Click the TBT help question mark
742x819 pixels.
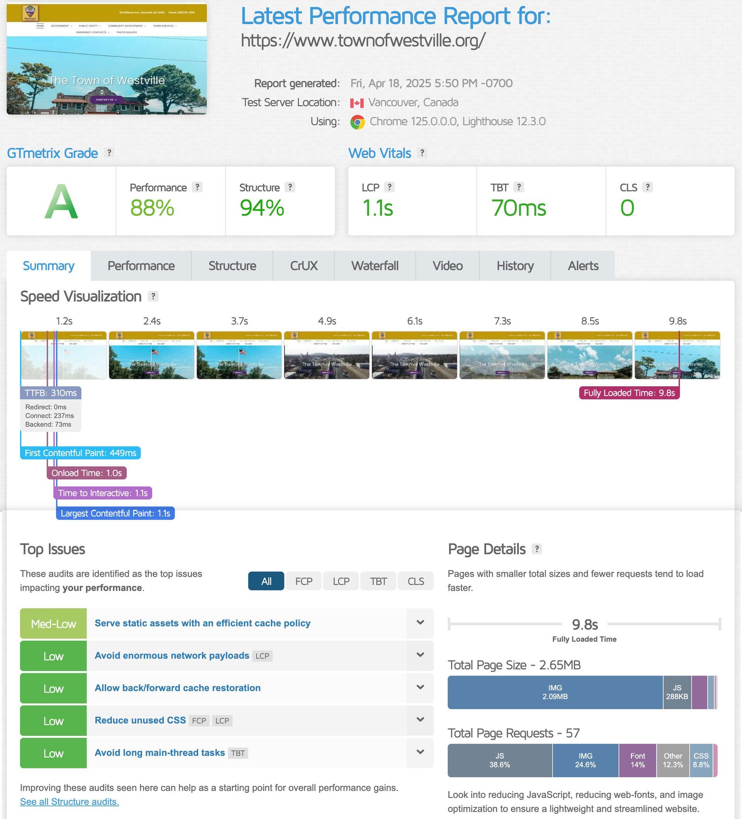(518, 187)
